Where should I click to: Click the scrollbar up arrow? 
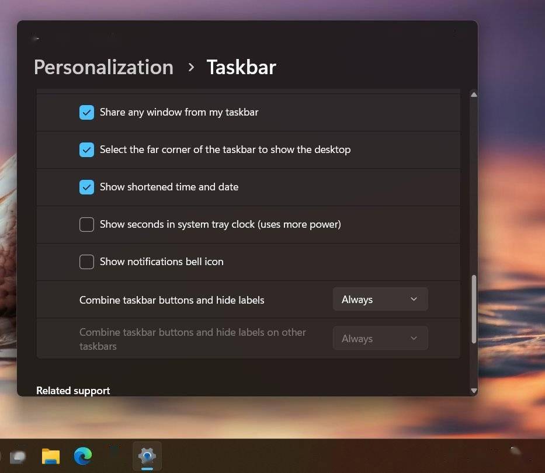pyautogui.click(x=474, y=95)
